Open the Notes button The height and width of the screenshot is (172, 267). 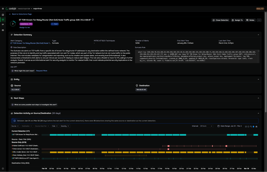(x=250, y=20)
